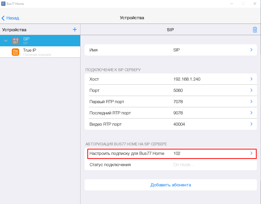The width and height of the screenshot is (261, 204).
Task: Click the Bus77 Home app logo
Action: click(x=3, y=4)
